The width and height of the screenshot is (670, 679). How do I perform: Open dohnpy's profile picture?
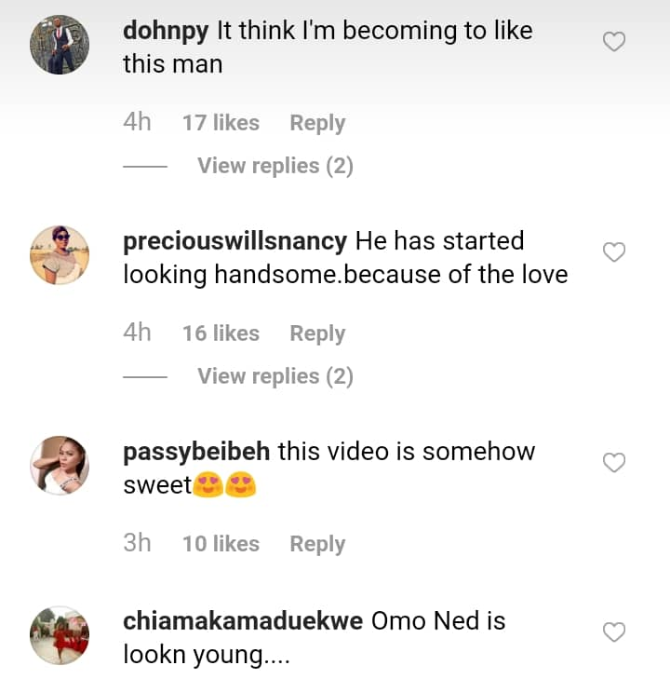[60, 45]
